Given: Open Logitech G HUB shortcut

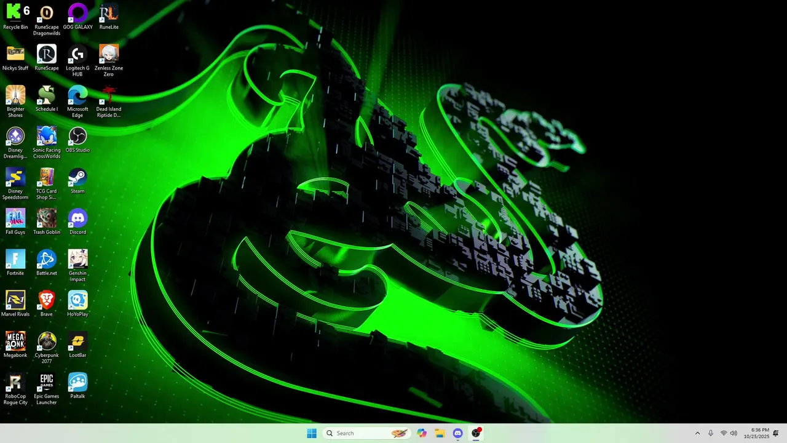Looking at the screenshot, I should (77, 61).
